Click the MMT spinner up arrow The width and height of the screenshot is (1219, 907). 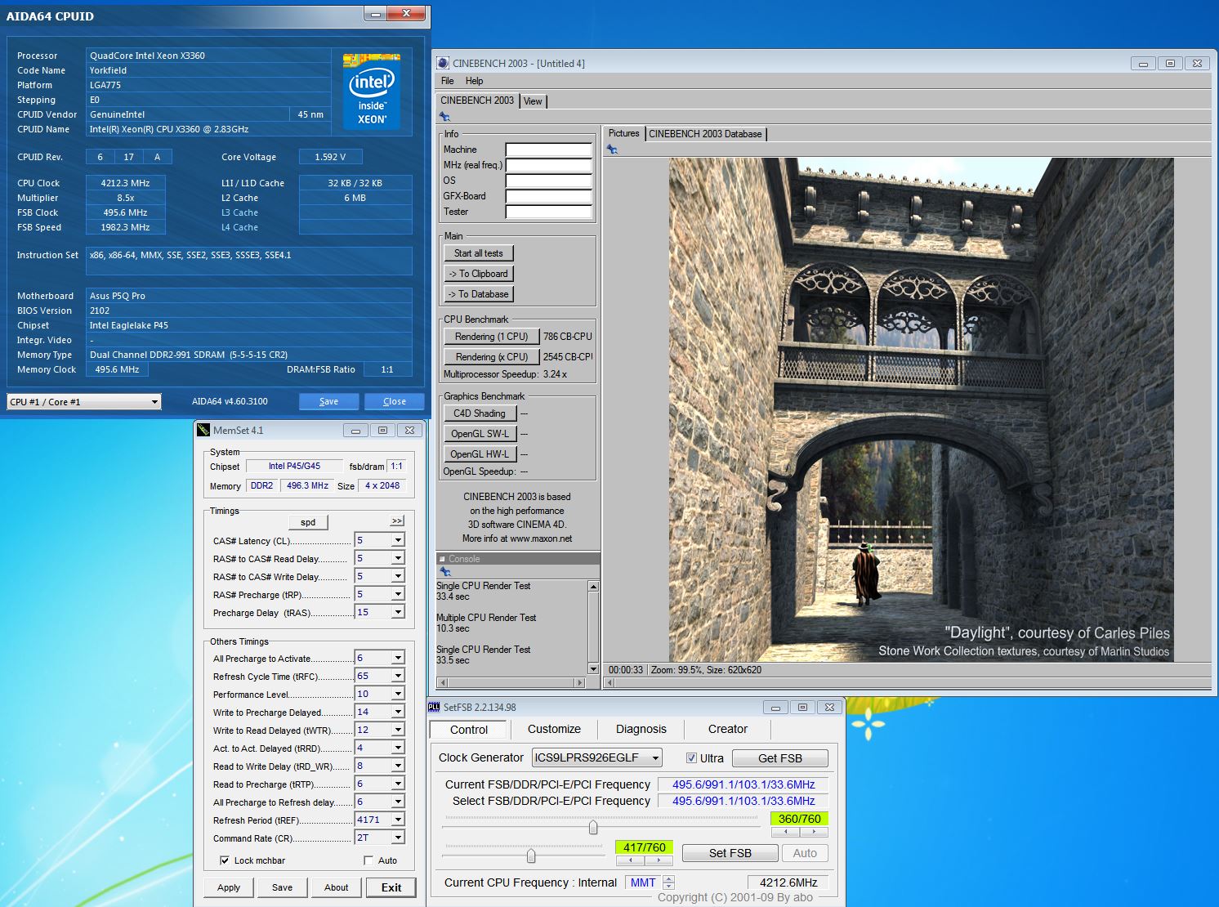click(x=669, y=878)
